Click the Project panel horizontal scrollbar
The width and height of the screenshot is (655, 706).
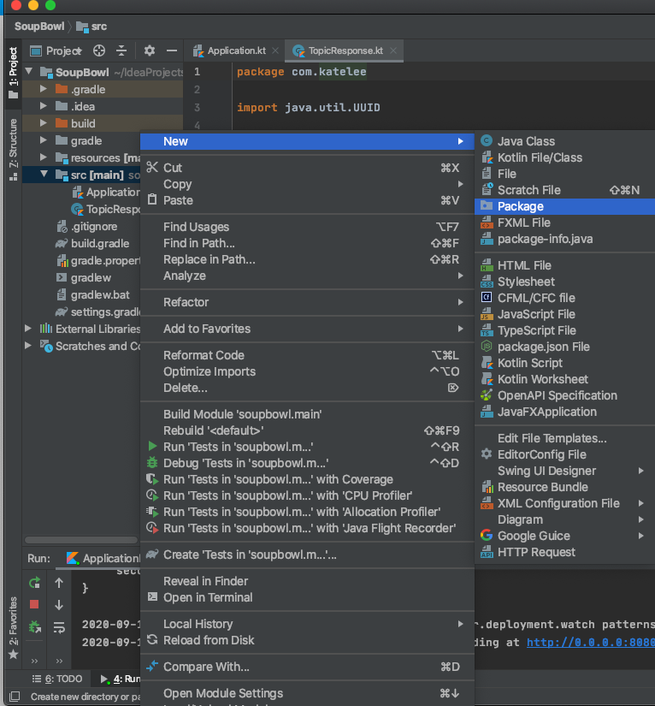(81, 539)
